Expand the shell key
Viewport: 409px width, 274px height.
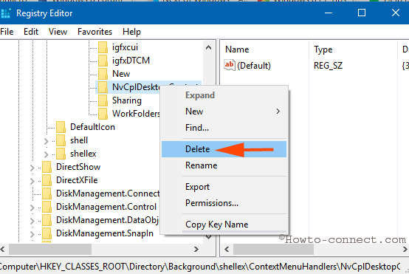click(47, 141)
